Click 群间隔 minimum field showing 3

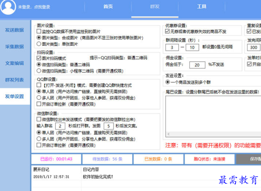(x=172, y=47)
